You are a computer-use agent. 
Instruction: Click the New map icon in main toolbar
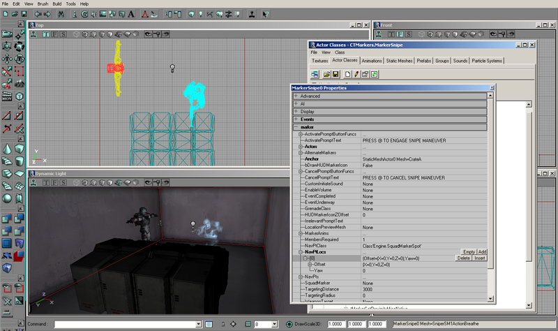click(6, 14)
